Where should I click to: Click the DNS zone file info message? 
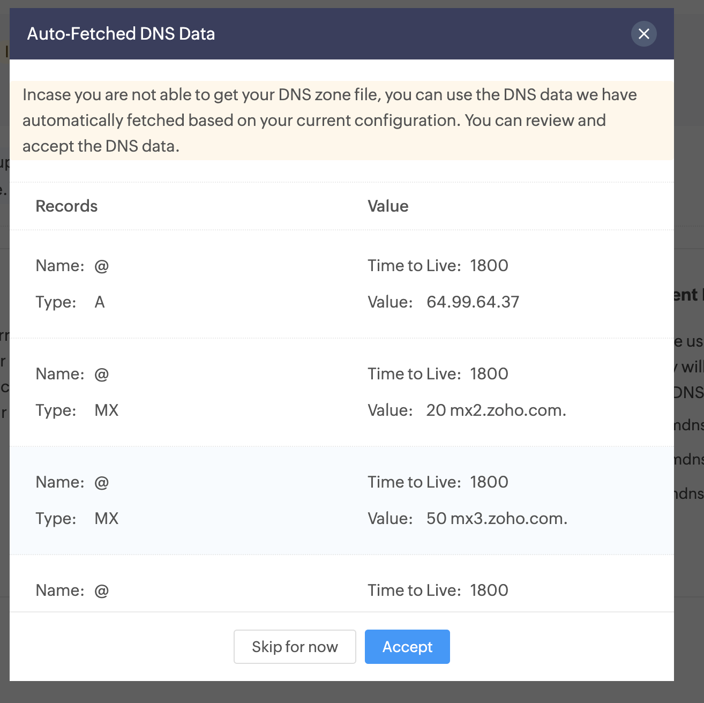click(341, 121)
